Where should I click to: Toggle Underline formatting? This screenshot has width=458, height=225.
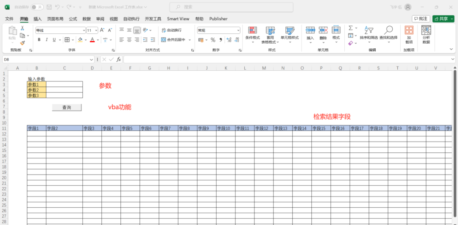[54, 40]
